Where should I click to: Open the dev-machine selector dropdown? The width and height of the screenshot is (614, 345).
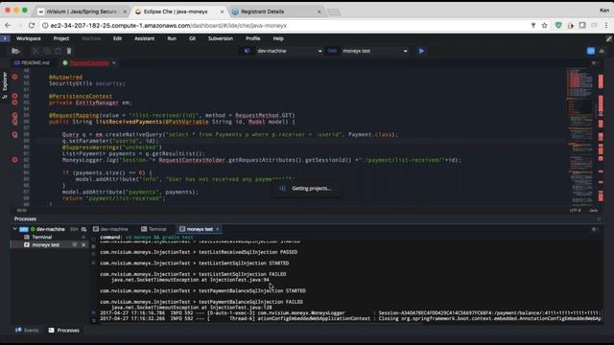coord(319,51)
